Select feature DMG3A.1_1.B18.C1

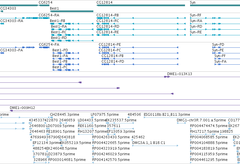click(149, 143)
